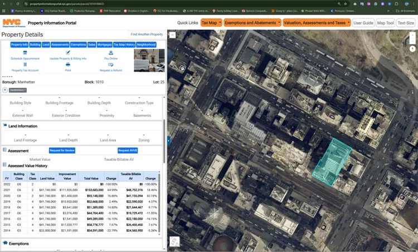The width and height of the screenshot is (418, 252).
Task: Click the round home icon beside Condominium
Action: [5, 90]
